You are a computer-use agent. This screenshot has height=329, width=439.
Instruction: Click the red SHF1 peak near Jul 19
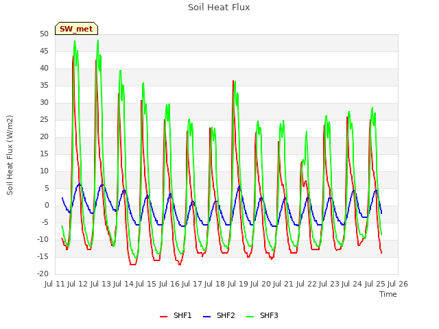233,81
